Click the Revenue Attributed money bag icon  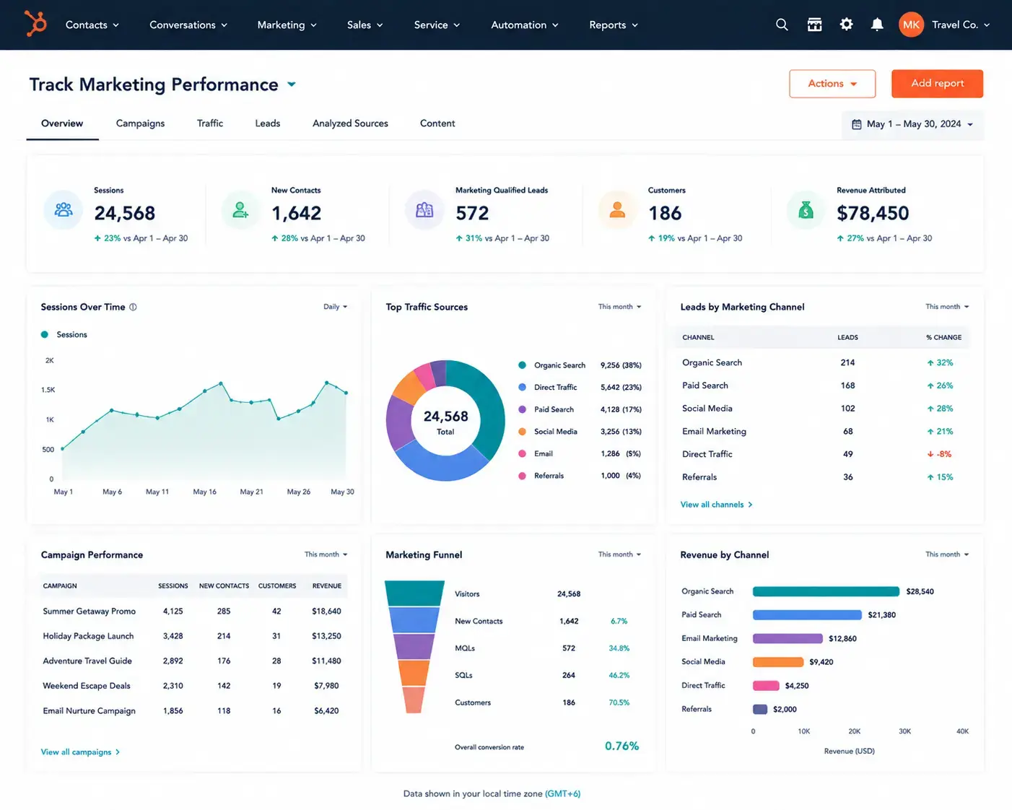tap(806, 210)
